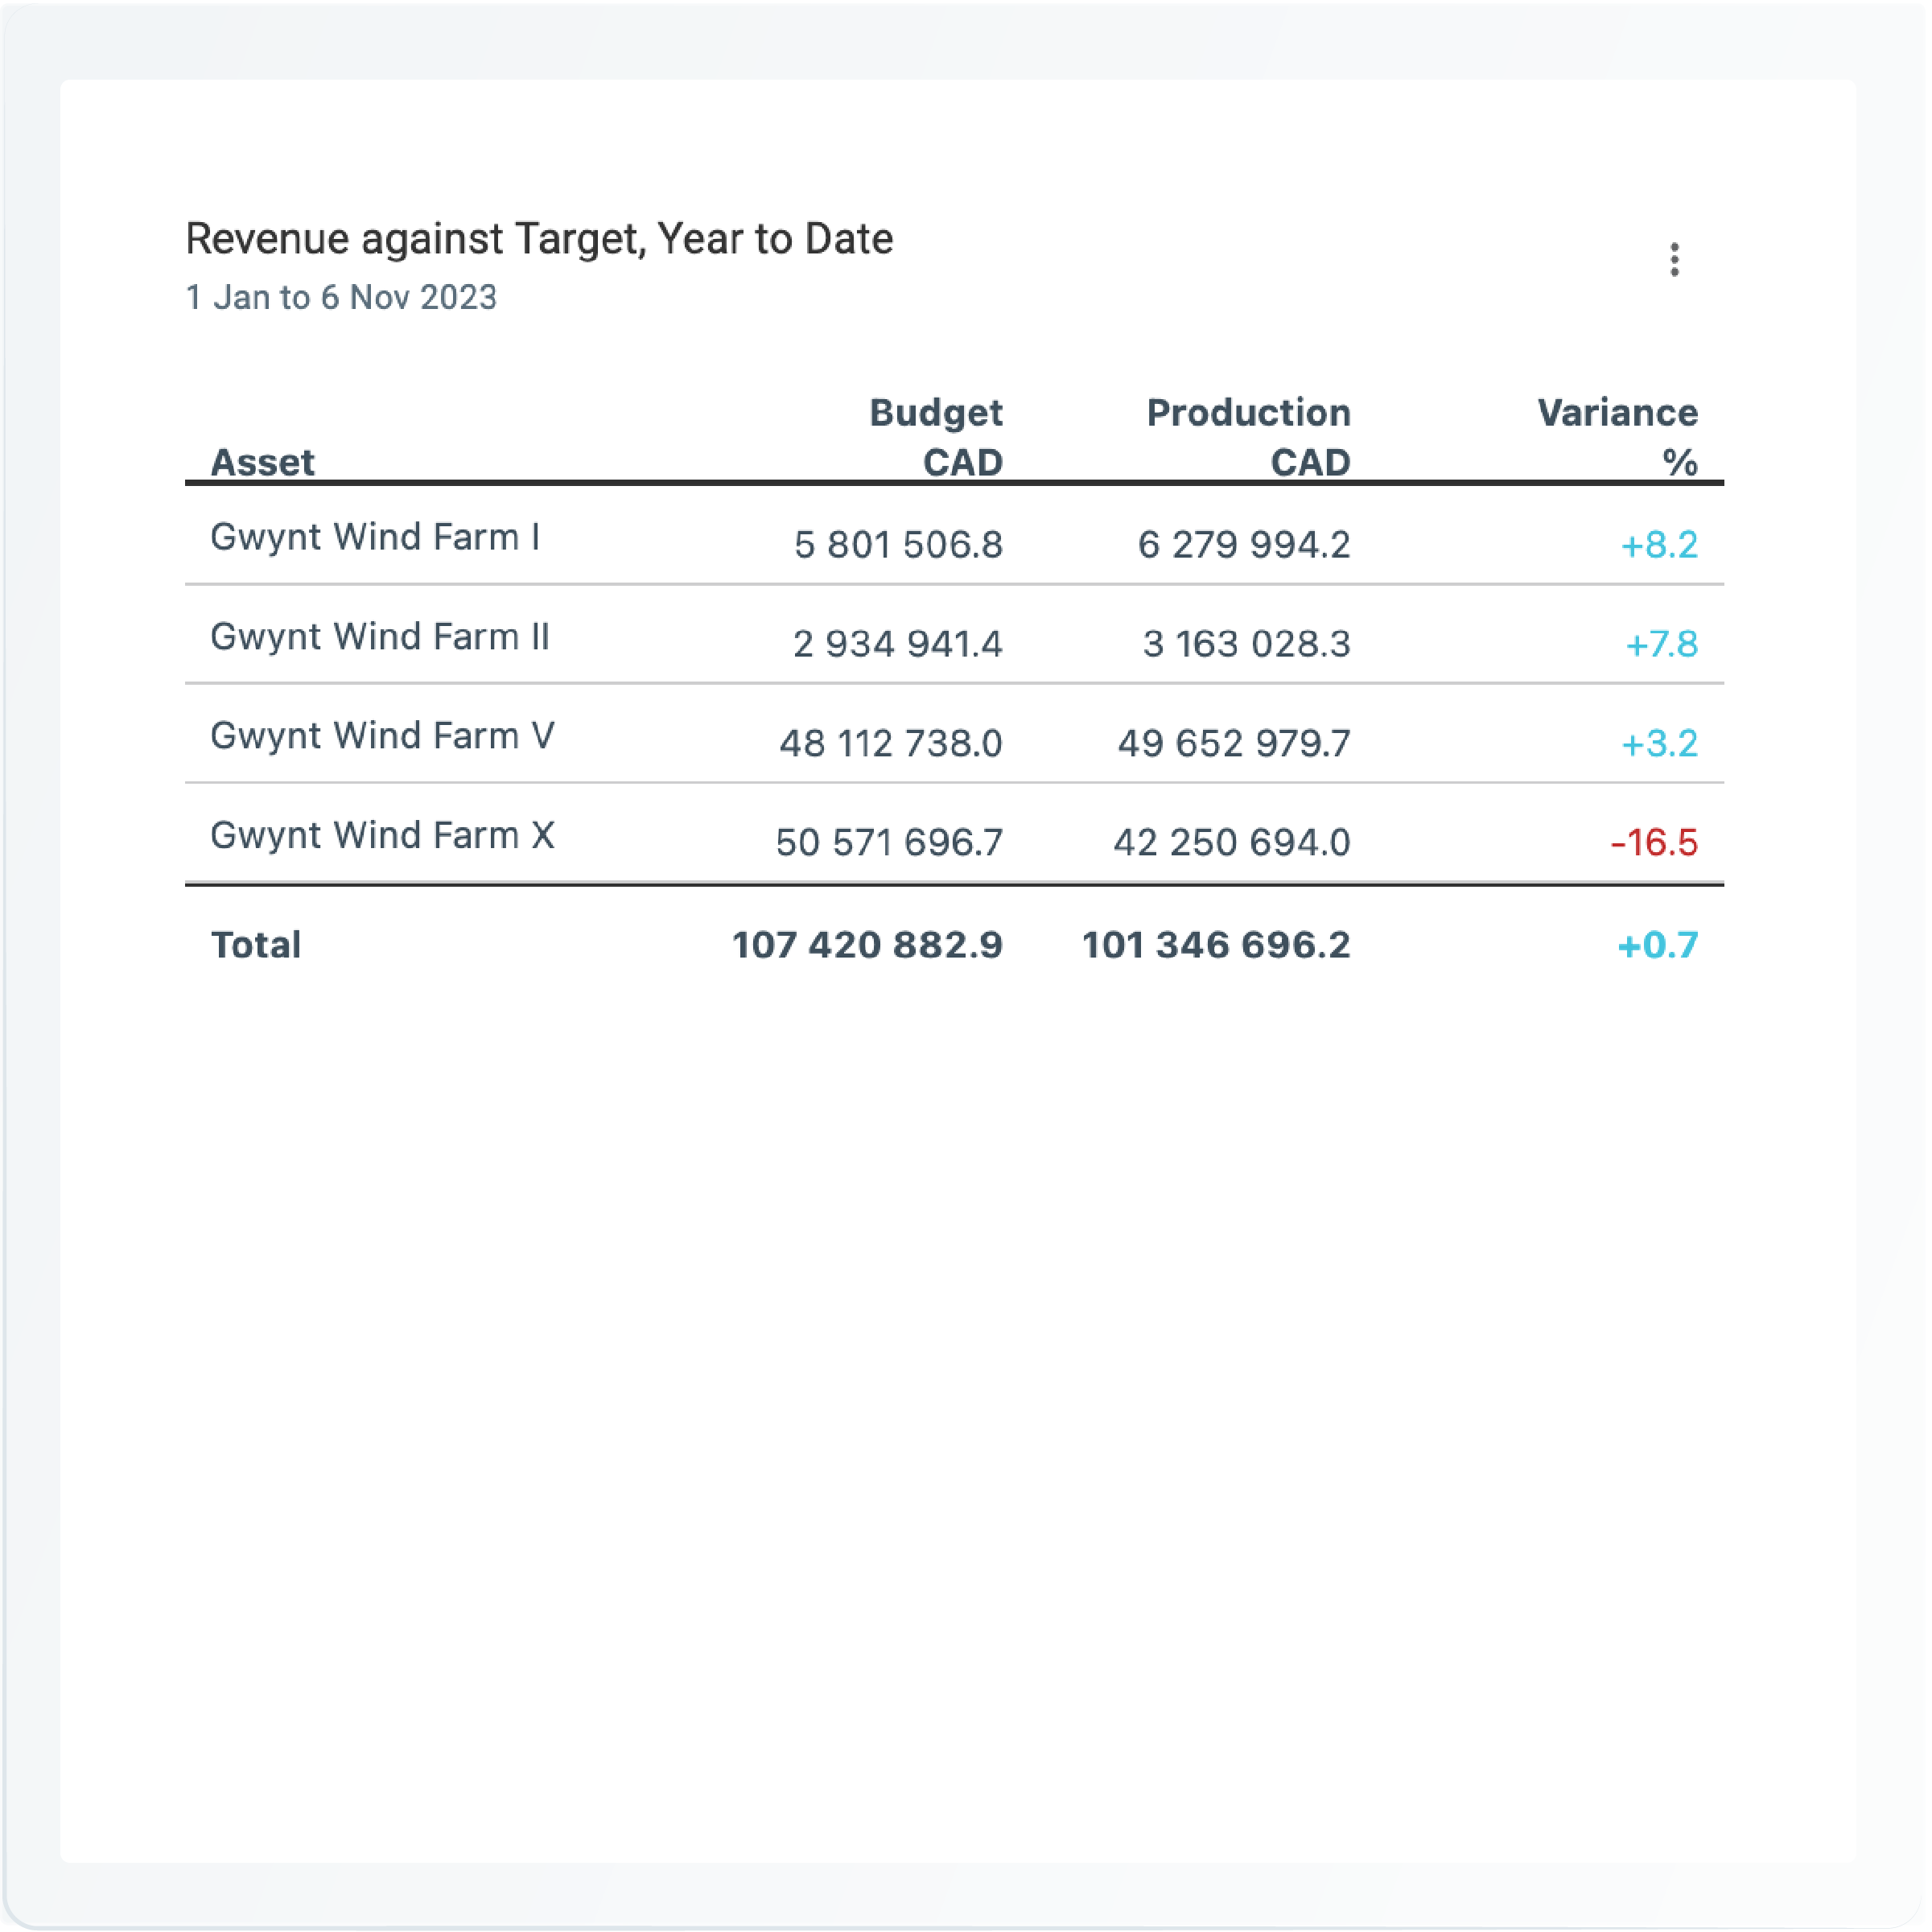Select the Gwynt Wind Farm II row name

pyautogui.click(x=380, y=636)
